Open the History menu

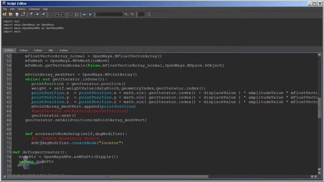pos(21,9)
